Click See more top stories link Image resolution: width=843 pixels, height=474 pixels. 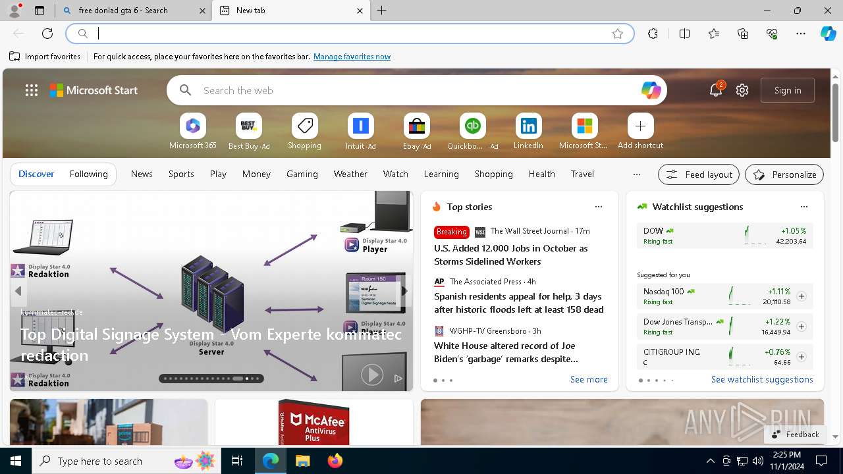click(589, 380)
